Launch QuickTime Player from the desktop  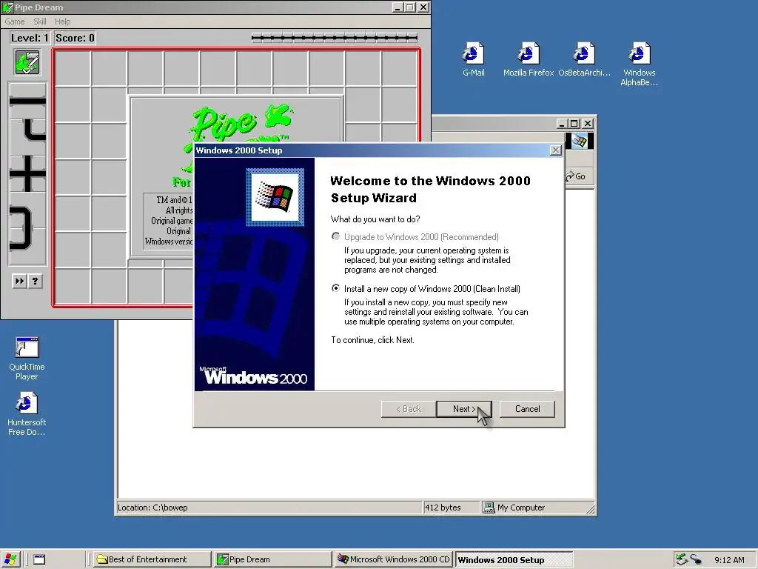pyautogui.click(x=27, y=358)
